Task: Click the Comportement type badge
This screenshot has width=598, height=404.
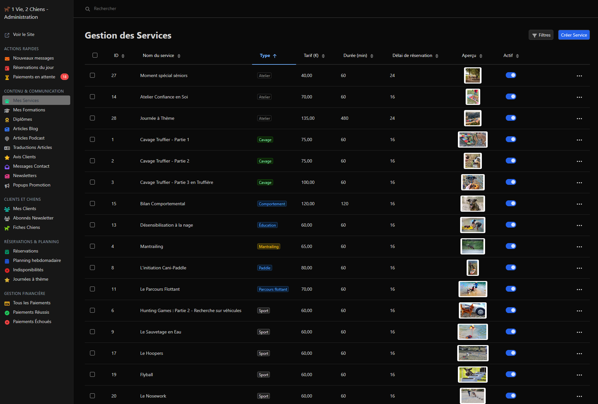Action: 272,204
